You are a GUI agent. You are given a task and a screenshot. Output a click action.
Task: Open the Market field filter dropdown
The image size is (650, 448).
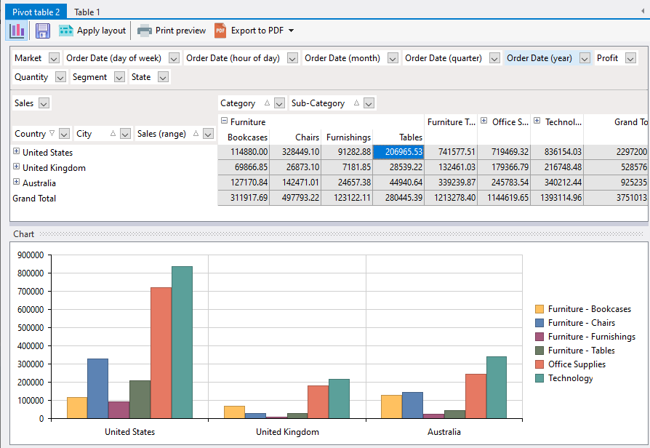click(x=54, y=58)
